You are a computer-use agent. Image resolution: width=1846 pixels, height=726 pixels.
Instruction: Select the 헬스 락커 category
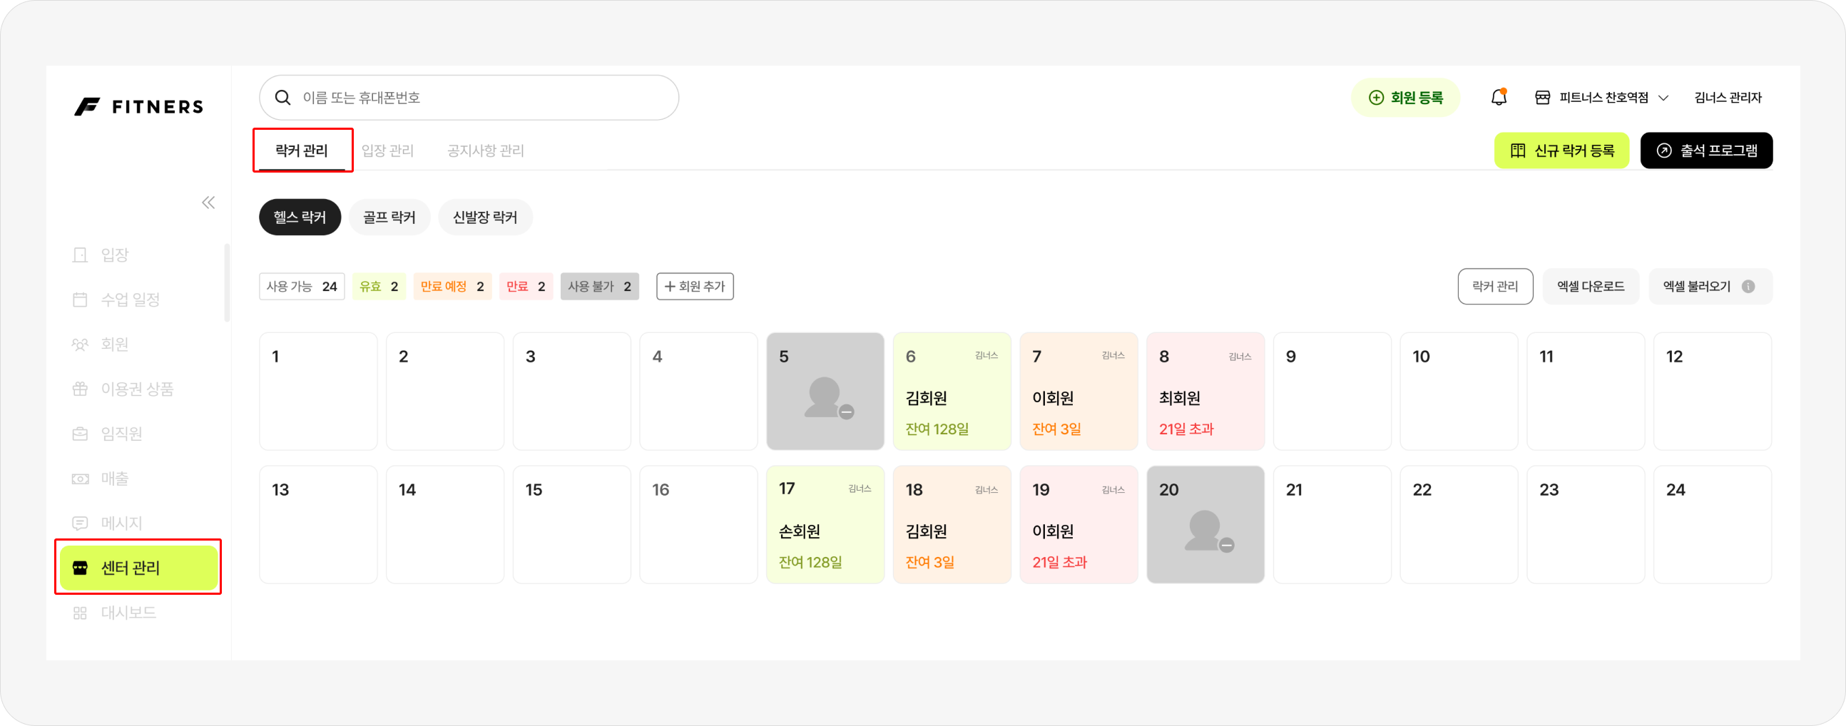click(300, 217)
